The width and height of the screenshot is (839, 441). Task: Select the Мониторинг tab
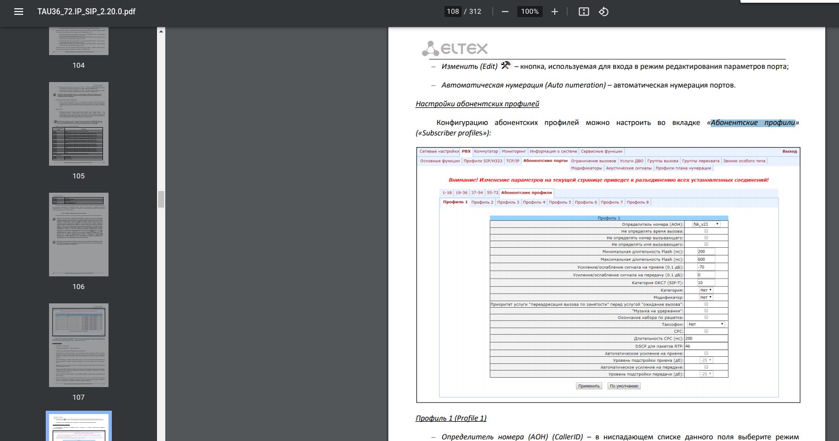[x=515, y=151]
